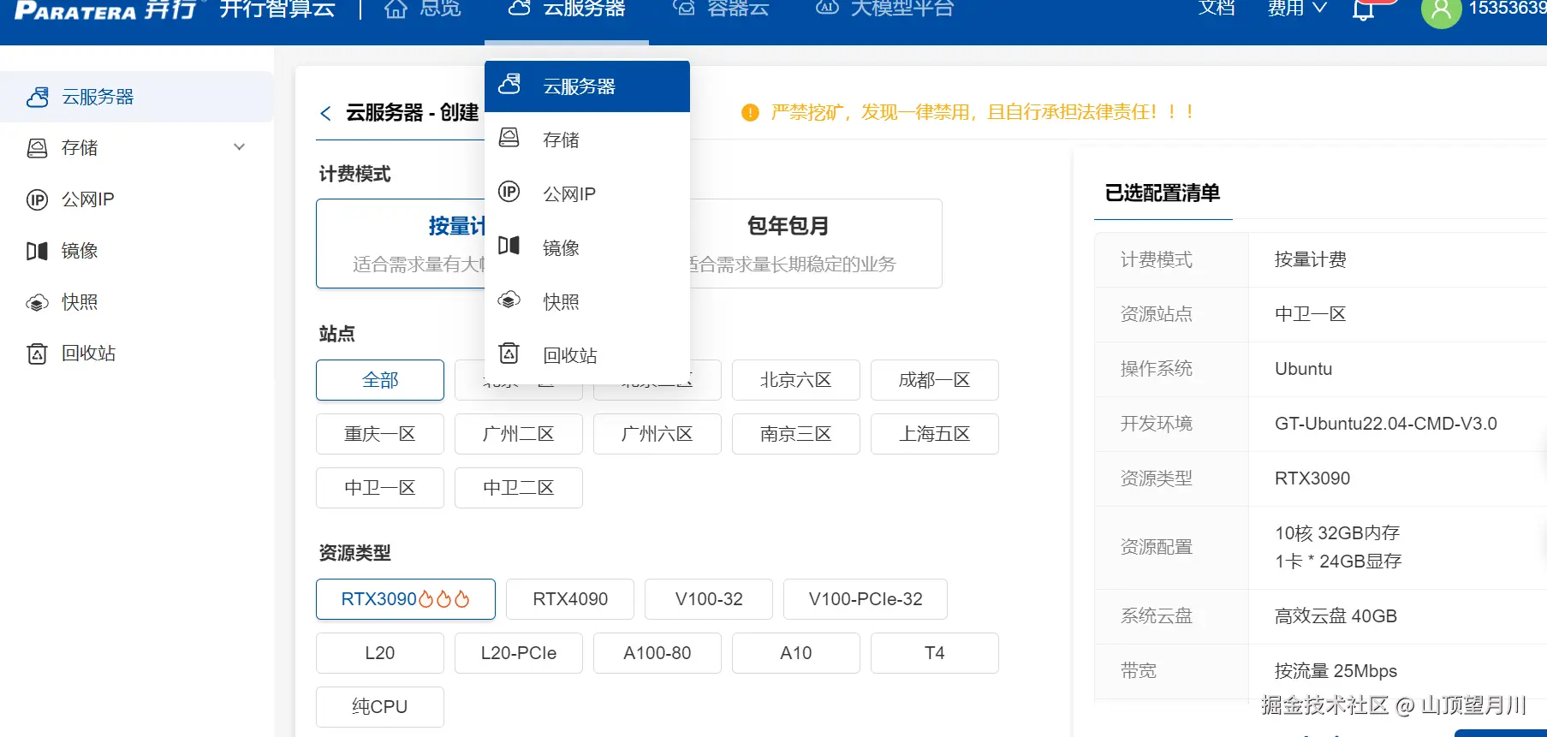Choose the 按量计费 billing mode card
Image resolution: width=1547 pixels, height=737 pixels.
(401, 243)
